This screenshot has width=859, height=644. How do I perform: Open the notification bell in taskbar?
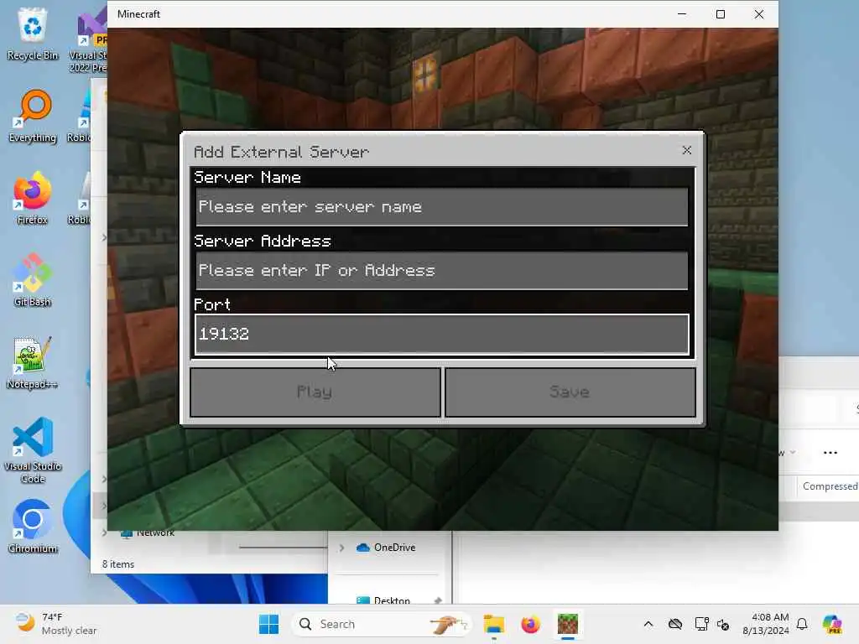pyautogui.click(x=802, y=624)
